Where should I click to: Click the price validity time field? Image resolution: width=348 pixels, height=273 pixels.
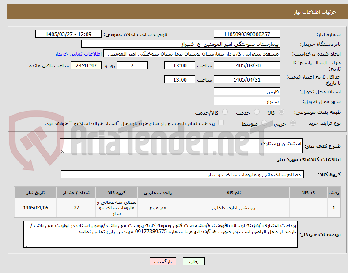coord(180,79)
